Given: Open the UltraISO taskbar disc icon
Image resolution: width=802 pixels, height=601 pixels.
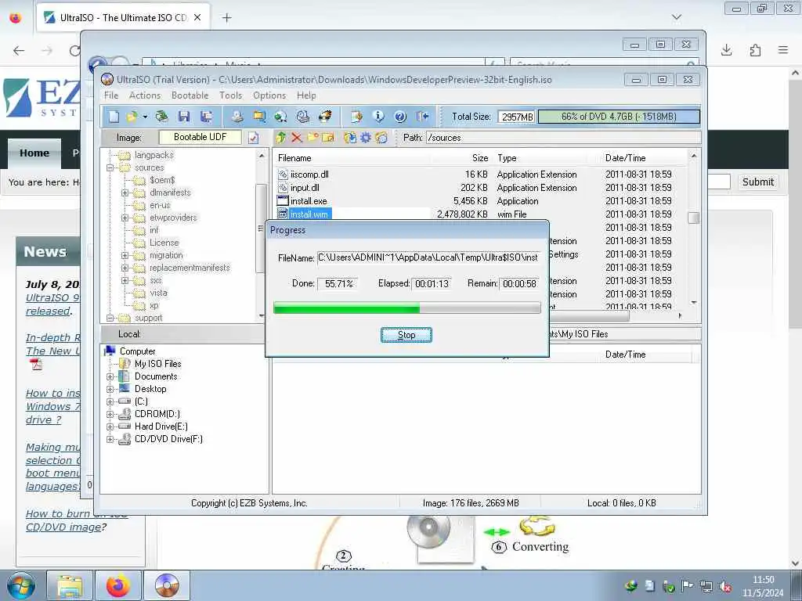Looking at the screenshot, I should pyautogui.click(x=167, y=585).
